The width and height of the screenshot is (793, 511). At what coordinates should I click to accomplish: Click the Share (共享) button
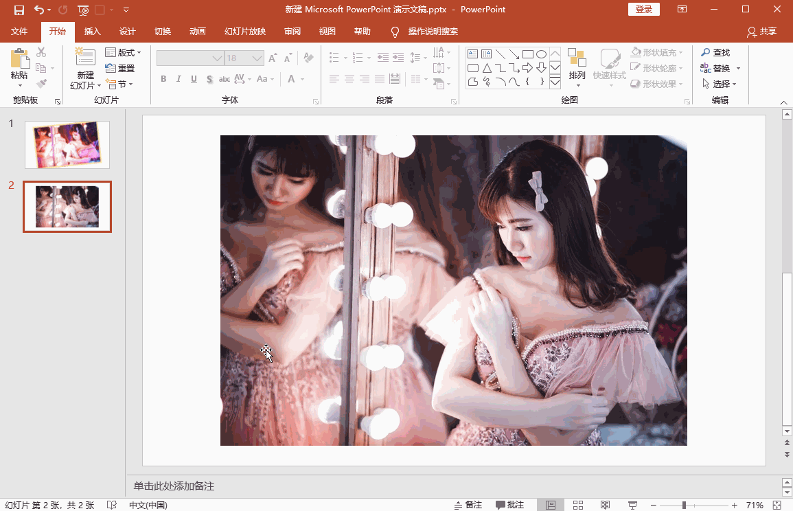tap(762, 32)
